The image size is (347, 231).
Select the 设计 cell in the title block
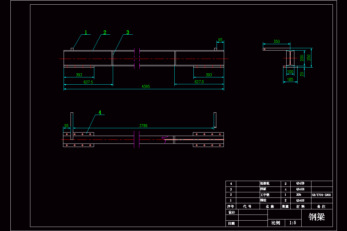232,212
